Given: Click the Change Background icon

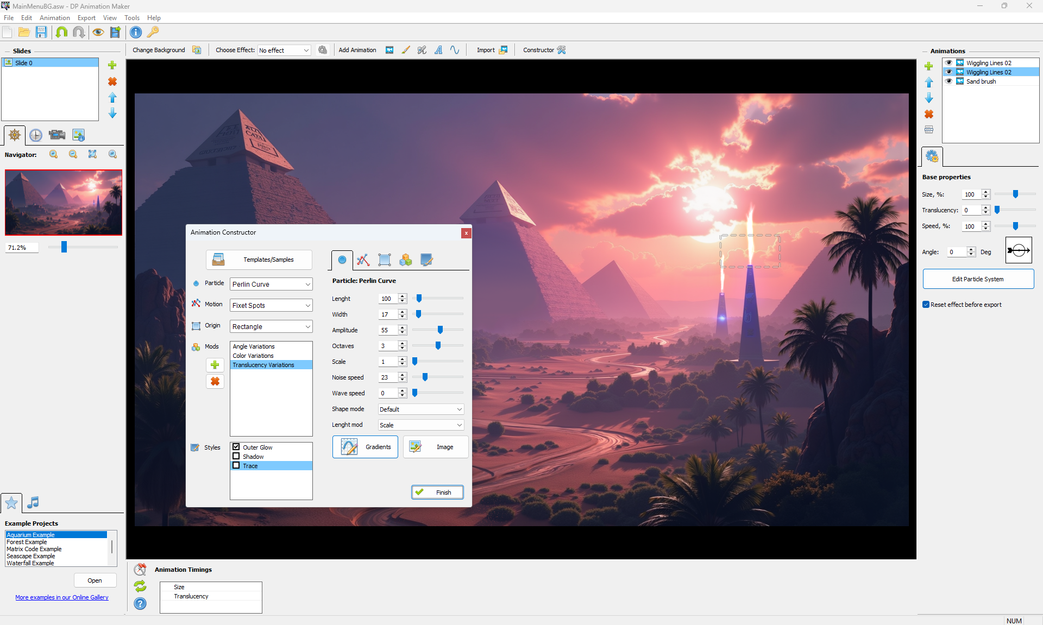Looking at the screenshot, I should [x=197, y=50].
